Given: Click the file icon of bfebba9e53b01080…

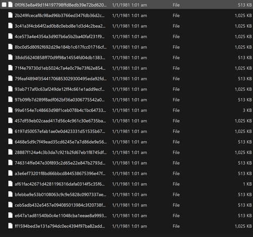Looking at the screenshot, I should click(x=11, y=194).
